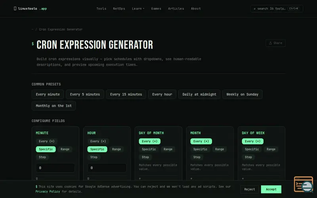
Task: Select Specific mode for Day of Week
Action: (x=252, y=149)
